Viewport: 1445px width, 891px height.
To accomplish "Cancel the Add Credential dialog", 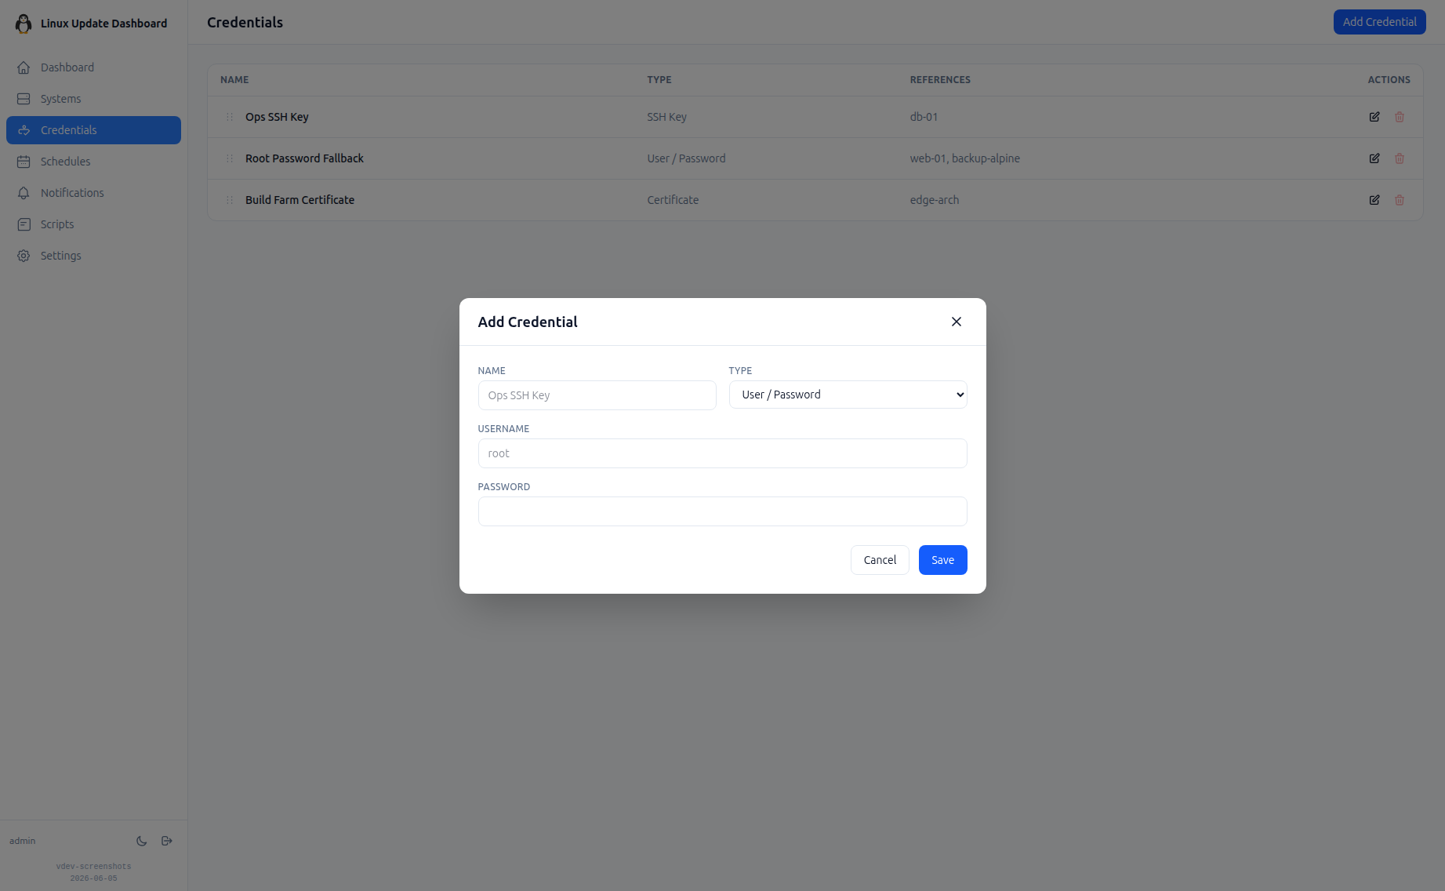I will pyautogui.click(x=880, y=560).
